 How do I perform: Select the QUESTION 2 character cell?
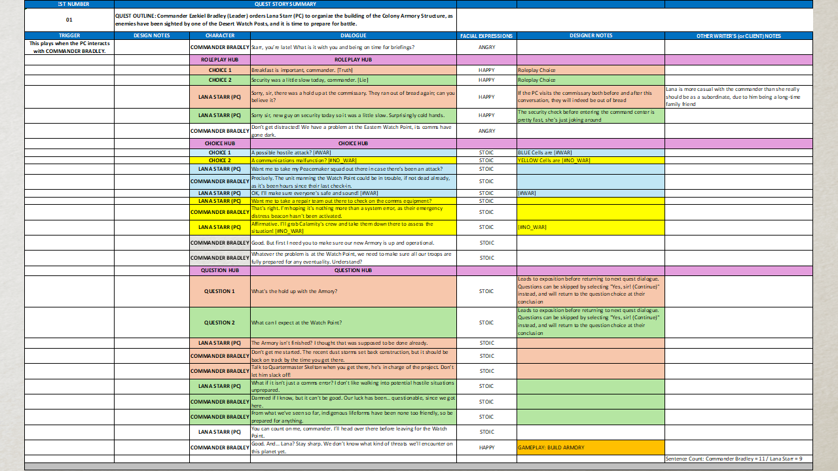coord(219,323)
